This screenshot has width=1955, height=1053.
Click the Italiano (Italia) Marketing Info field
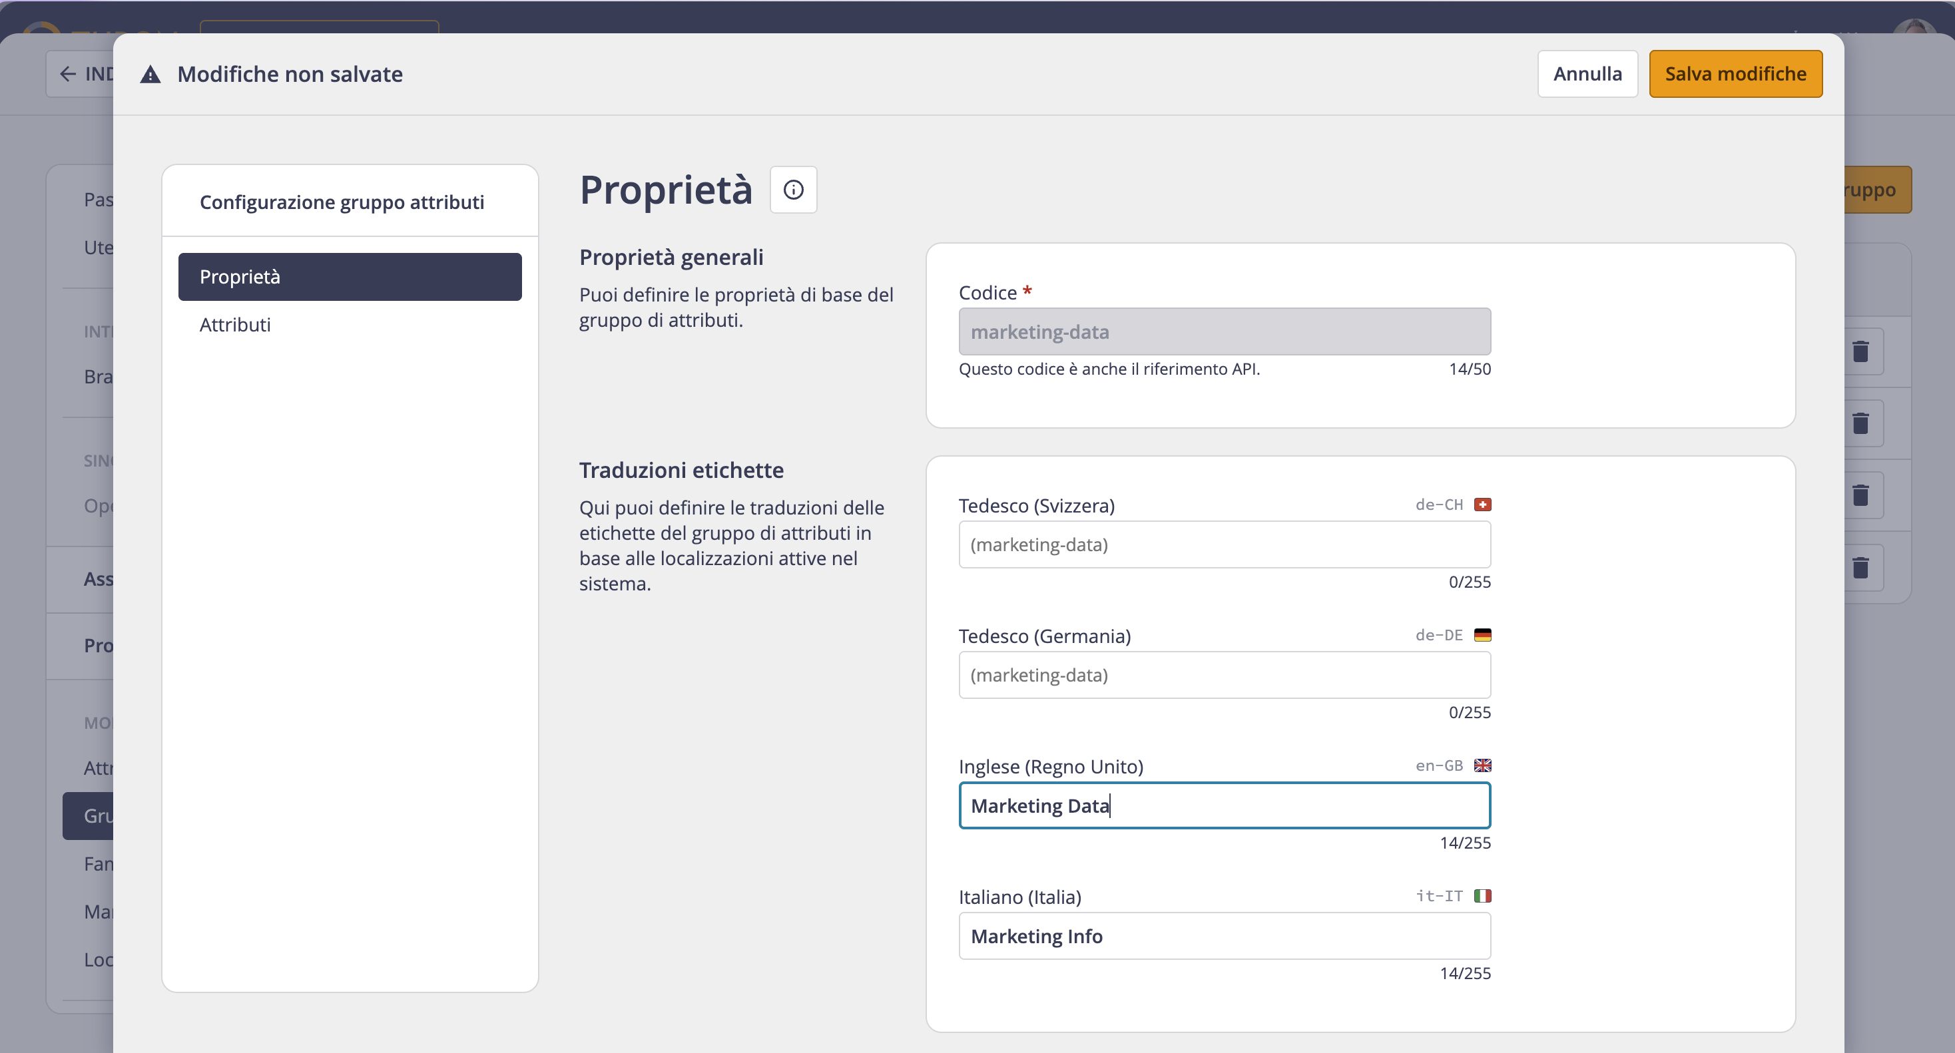(x=1225, y=936)
